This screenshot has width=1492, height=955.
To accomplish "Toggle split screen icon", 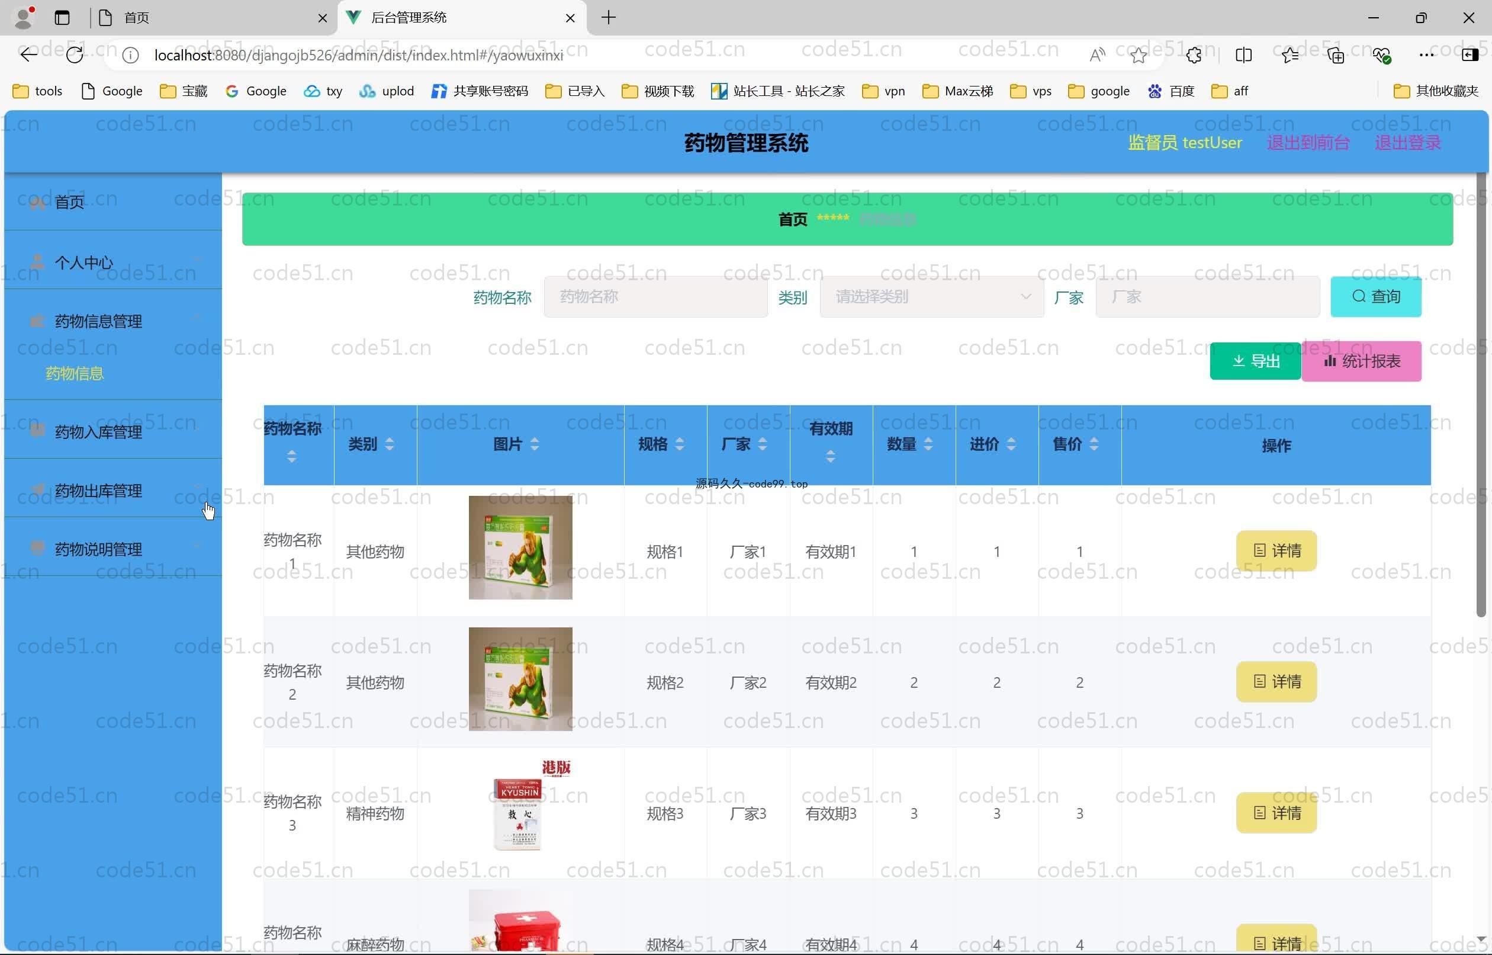I will pos(1243,56).
